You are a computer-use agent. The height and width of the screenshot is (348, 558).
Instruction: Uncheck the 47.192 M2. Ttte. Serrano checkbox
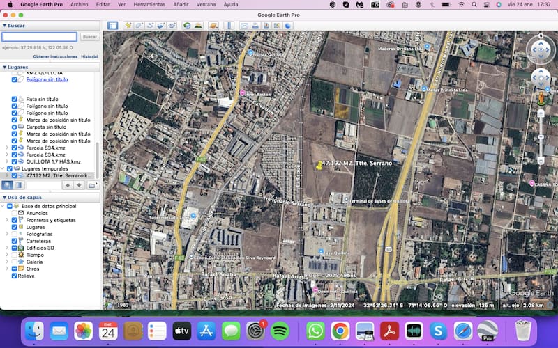[14, 175]
